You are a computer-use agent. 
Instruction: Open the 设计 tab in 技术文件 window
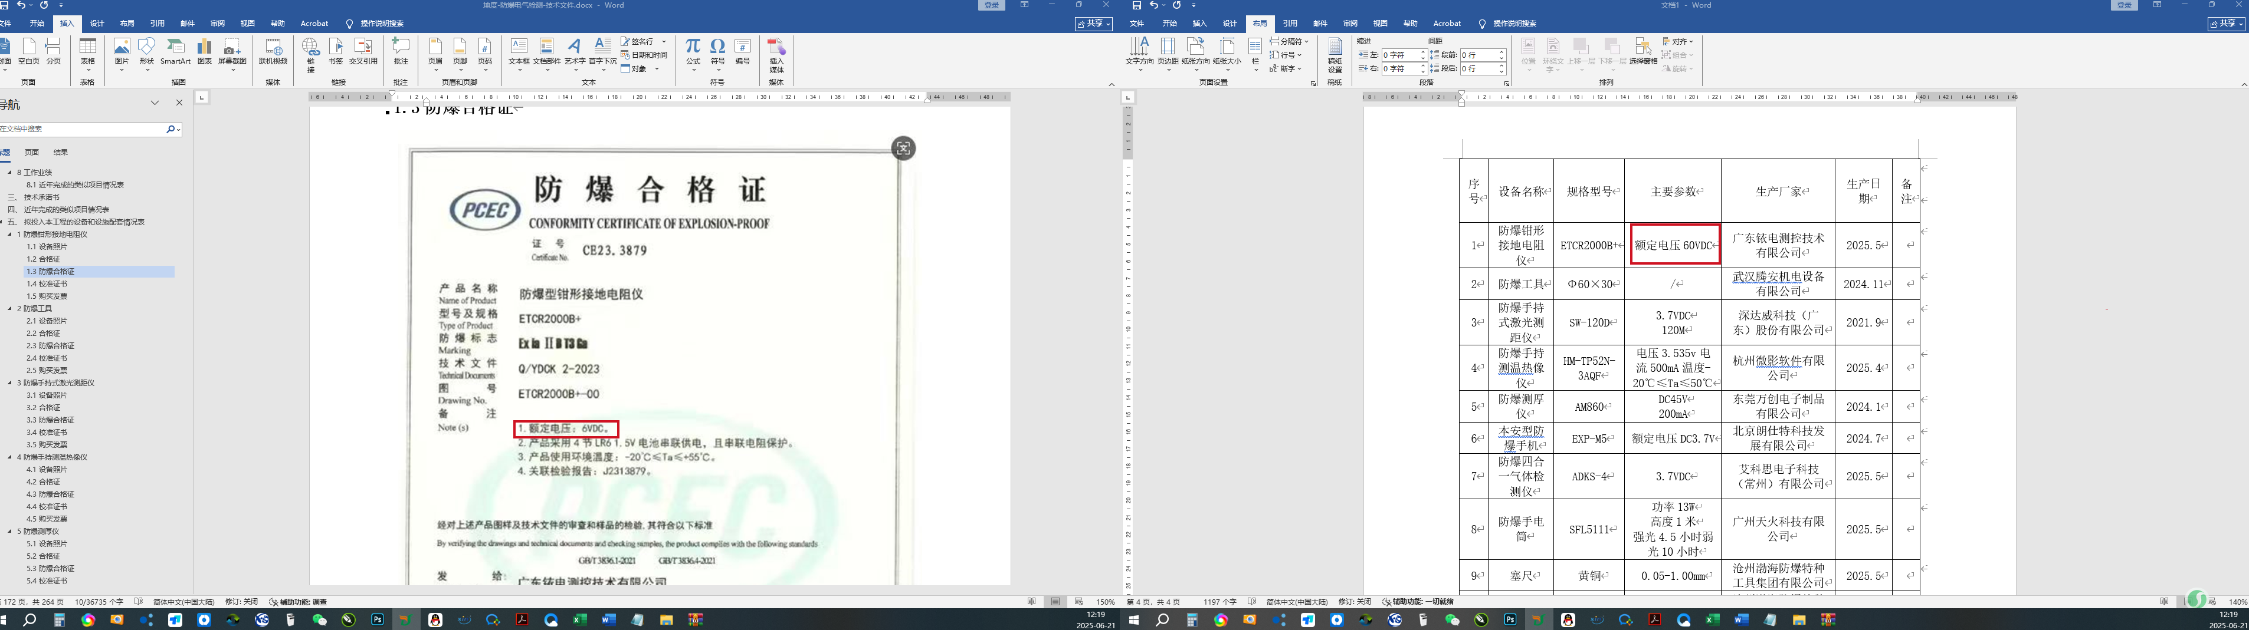click(x=97, y=24)
